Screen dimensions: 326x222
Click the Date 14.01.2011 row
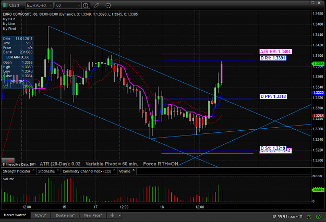pyautogui.click(x=18, y=39)
